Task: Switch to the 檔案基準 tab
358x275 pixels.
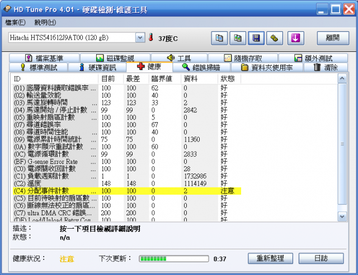Action: coord(44,58)
